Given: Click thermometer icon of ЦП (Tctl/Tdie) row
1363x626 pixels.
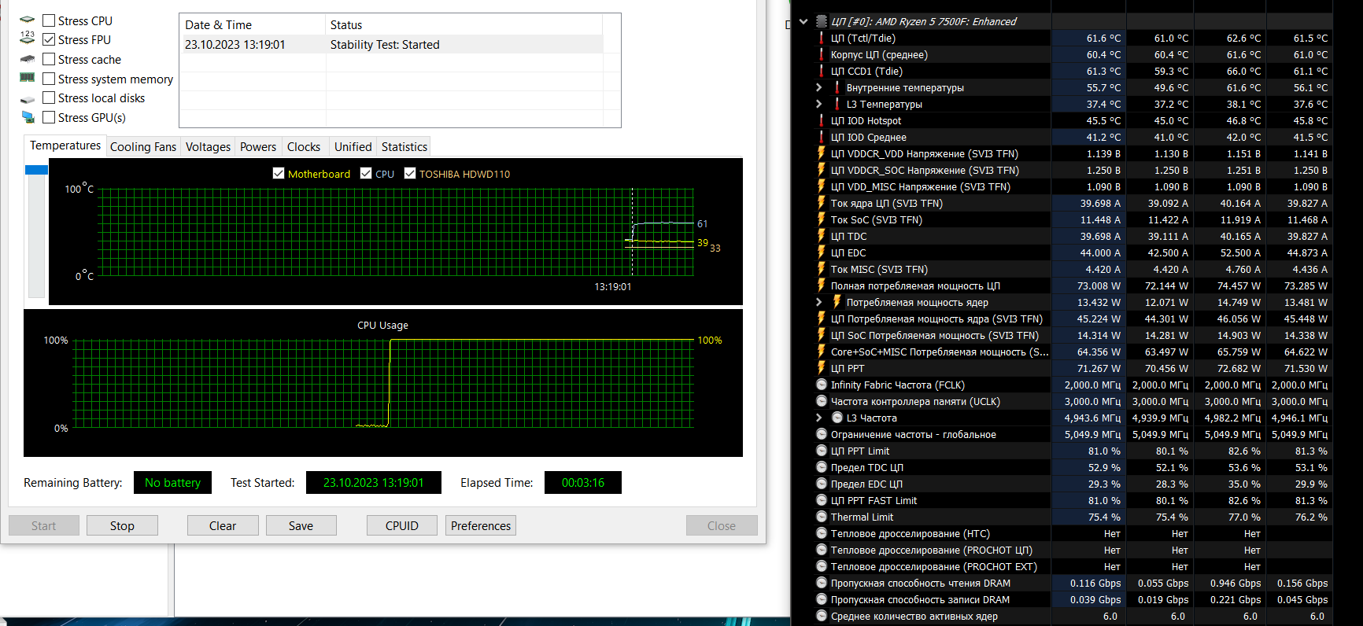Looking at the screenshot, I should point(822,38).
